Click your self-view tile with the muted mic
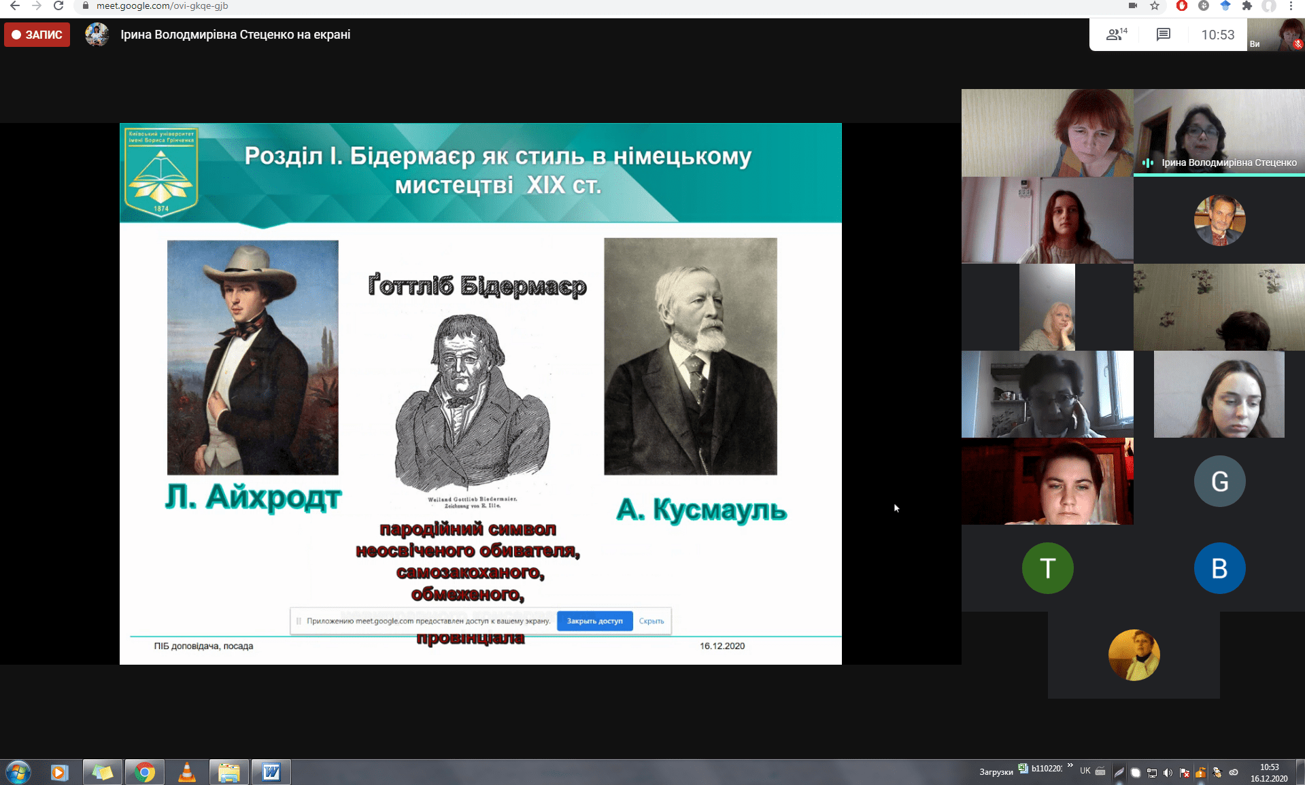This screenshot has height=785, width=1305. pyautogui.click(x=1276, y=35)
